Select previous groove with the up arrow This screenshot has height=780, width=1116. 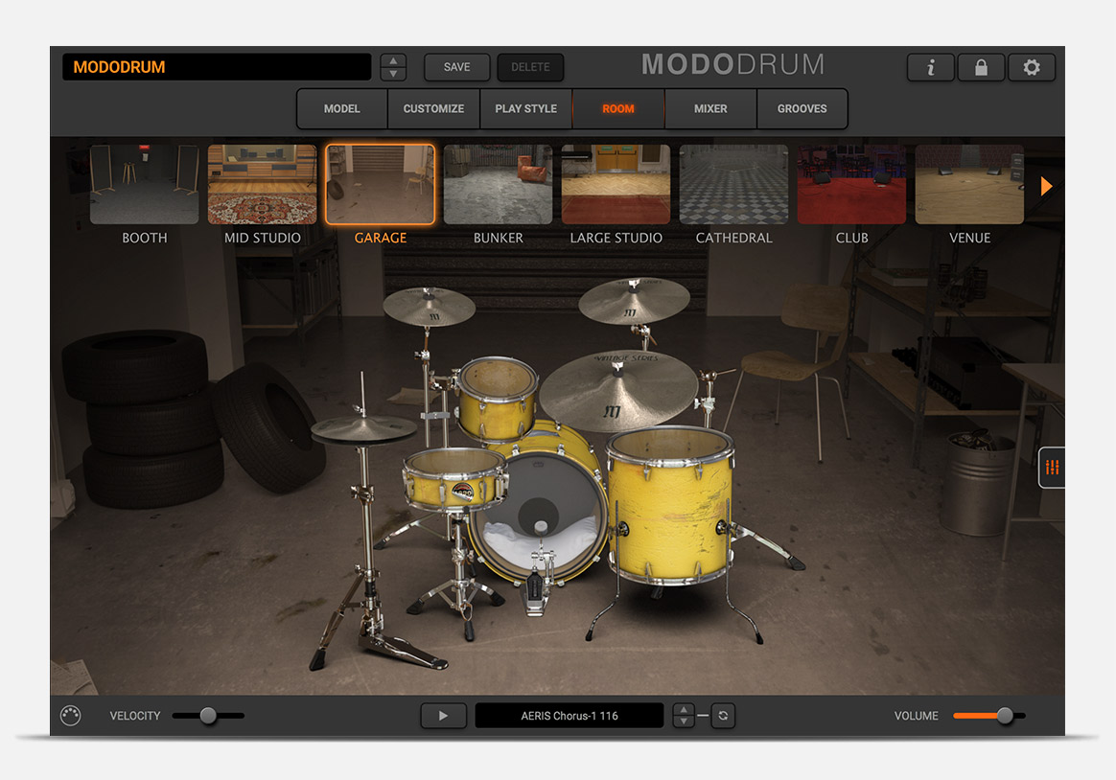684,710
